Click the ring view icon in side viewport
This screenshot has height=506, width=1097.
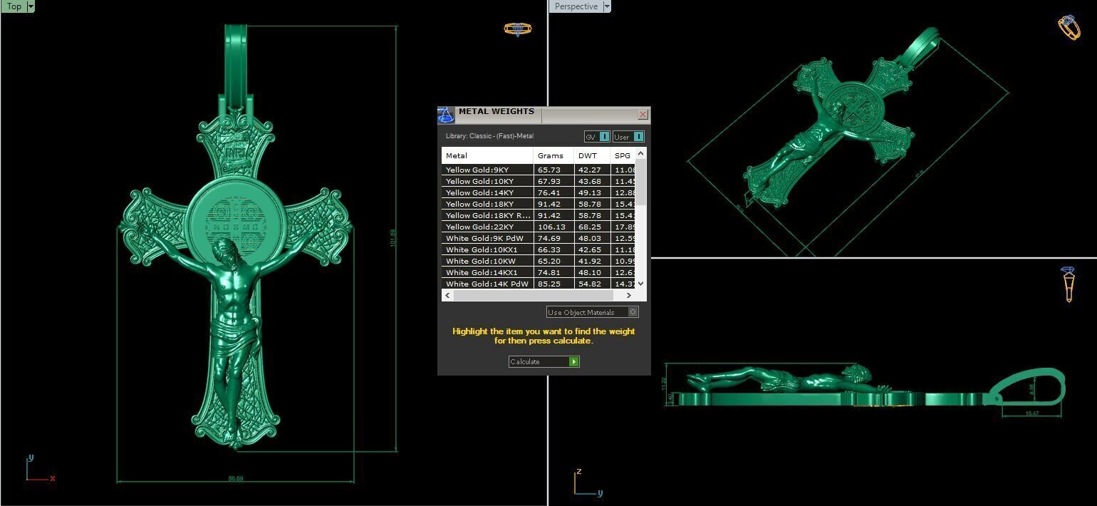[1068, 284]
